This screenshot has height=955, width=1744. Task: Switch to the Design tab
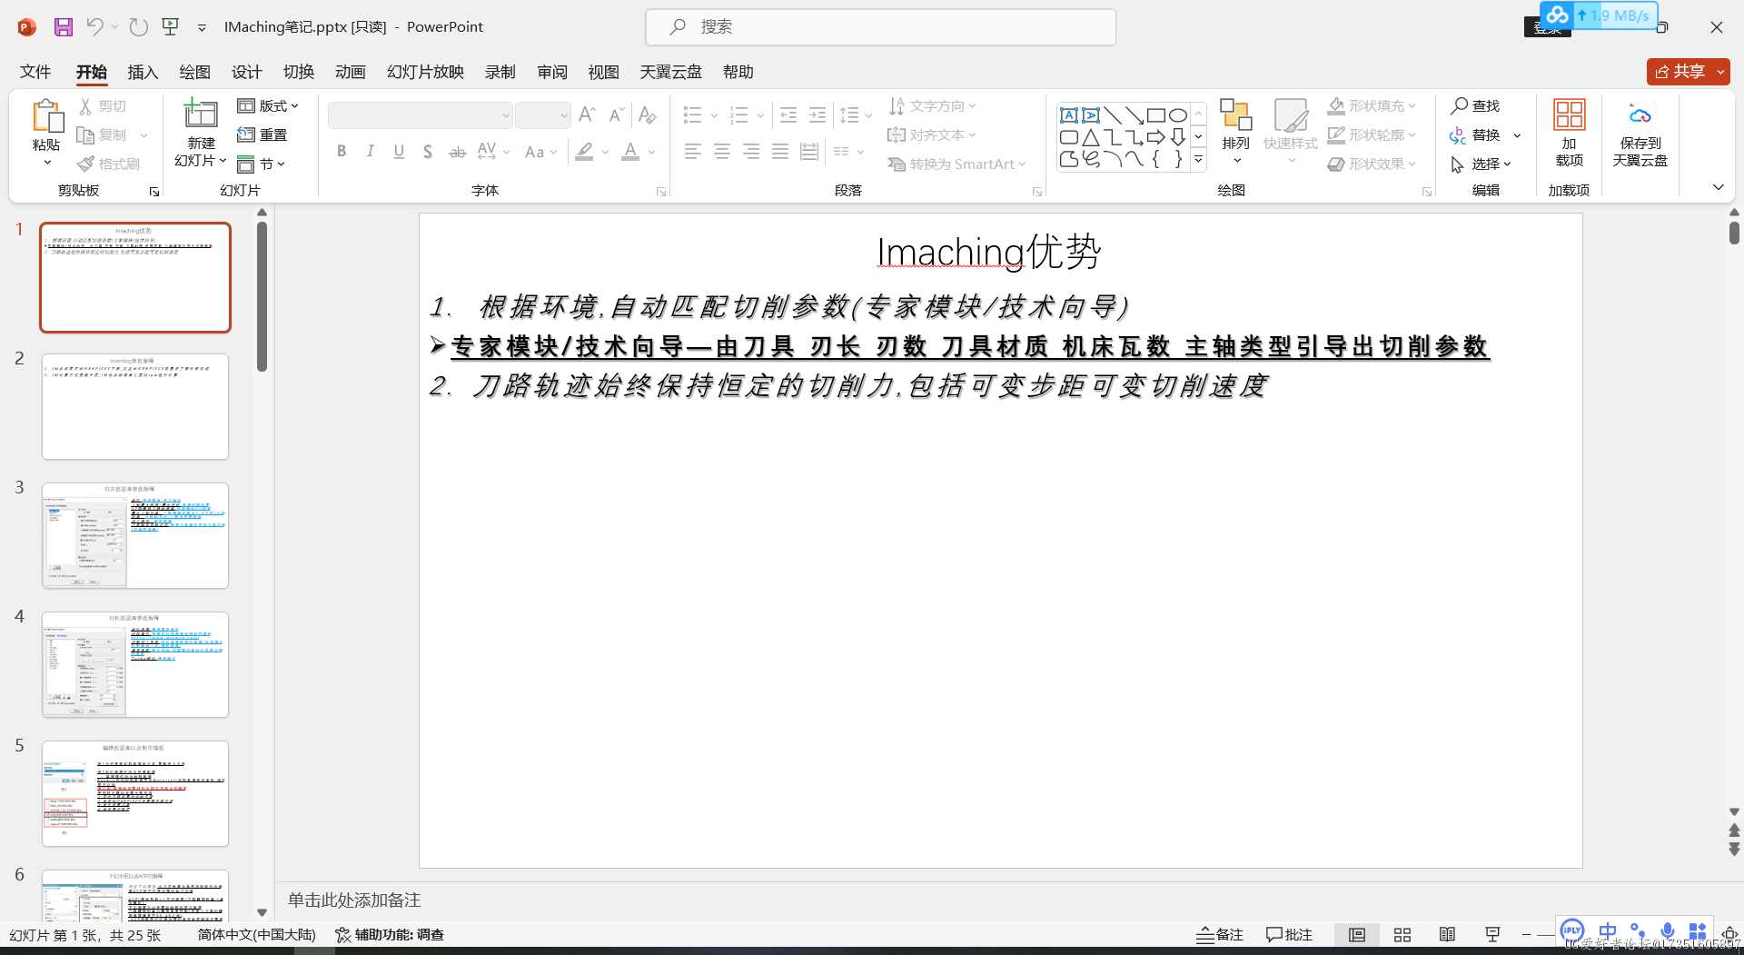(x=246, y=72)
